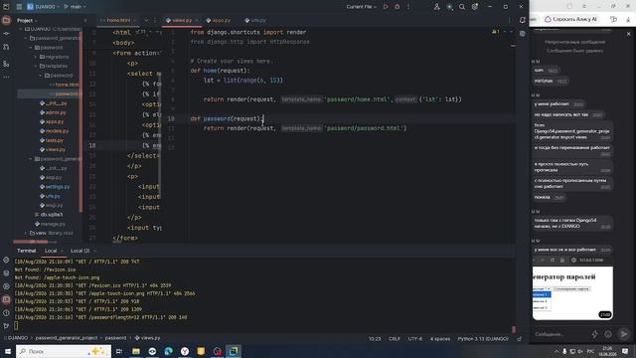Viewport: 636px width, 358px height.
Task: Open the Problems tool window icon
Action: pos(6,313)
